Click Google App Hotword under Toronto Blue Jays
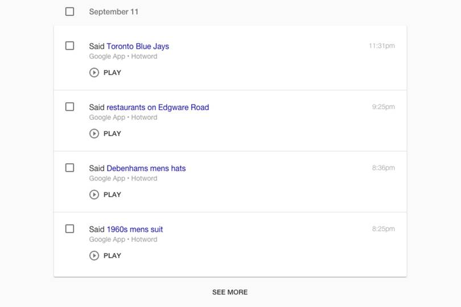Viewport: 461px width, 307px height. point(123,56)
